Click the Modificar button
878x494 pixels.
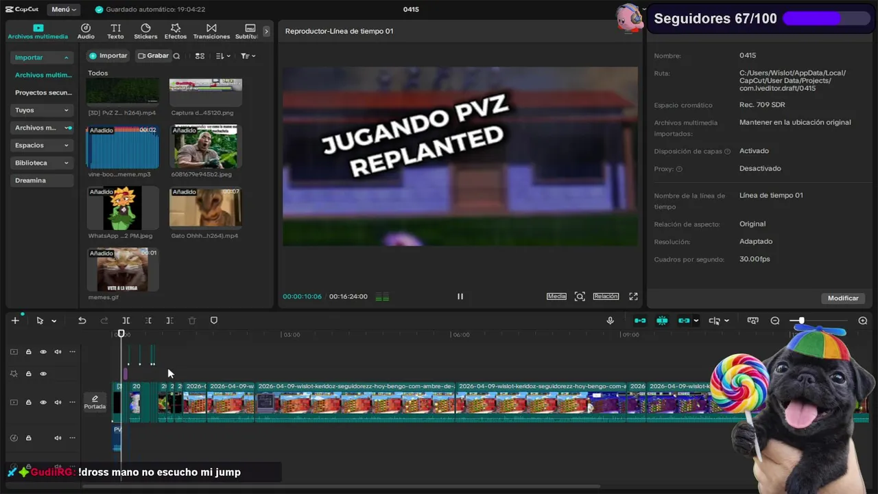843,298
